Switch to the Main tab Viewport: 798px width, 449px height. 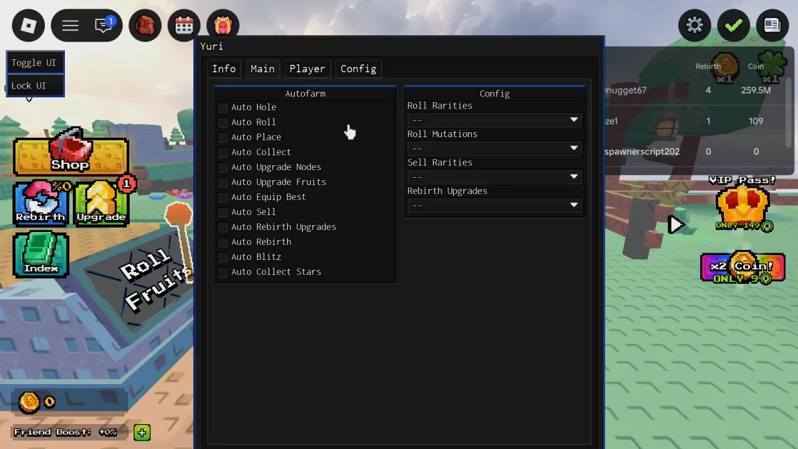click(x=262, y=69)
